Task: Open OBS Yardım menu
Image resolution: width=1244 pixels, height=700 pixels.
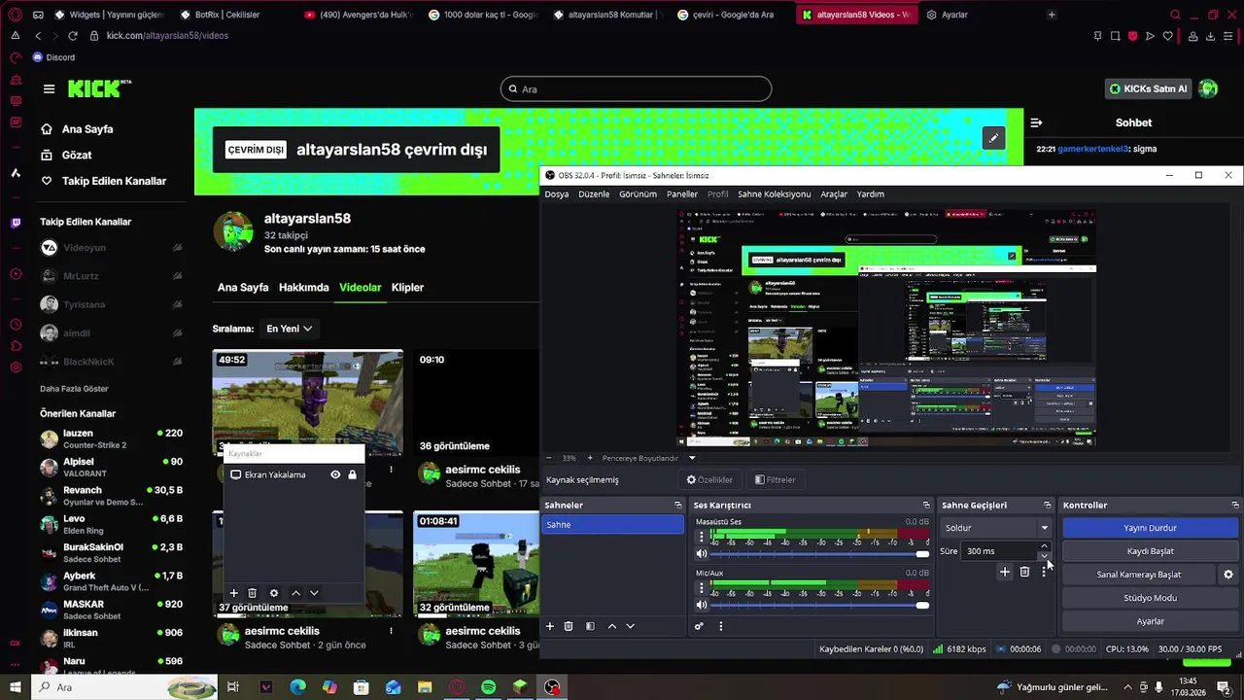Action: pyautogui.click(x=870, y=194)
